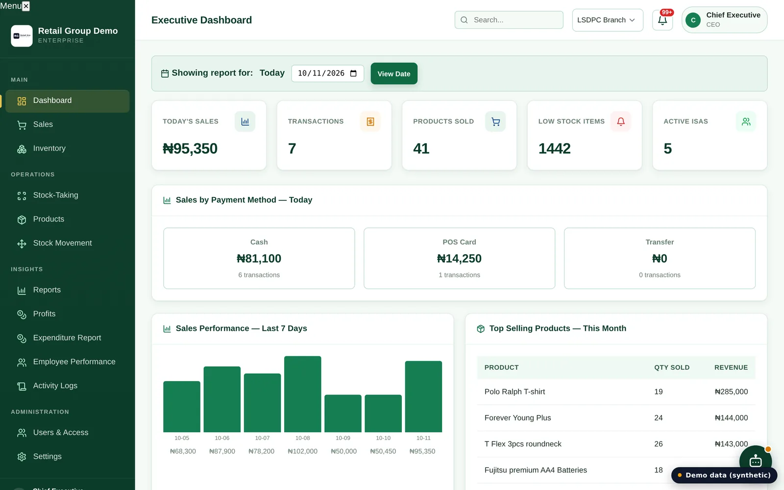Screen dimensions: 784x490
Task: Open Users & Access
Action: click(x=68, y=433)
